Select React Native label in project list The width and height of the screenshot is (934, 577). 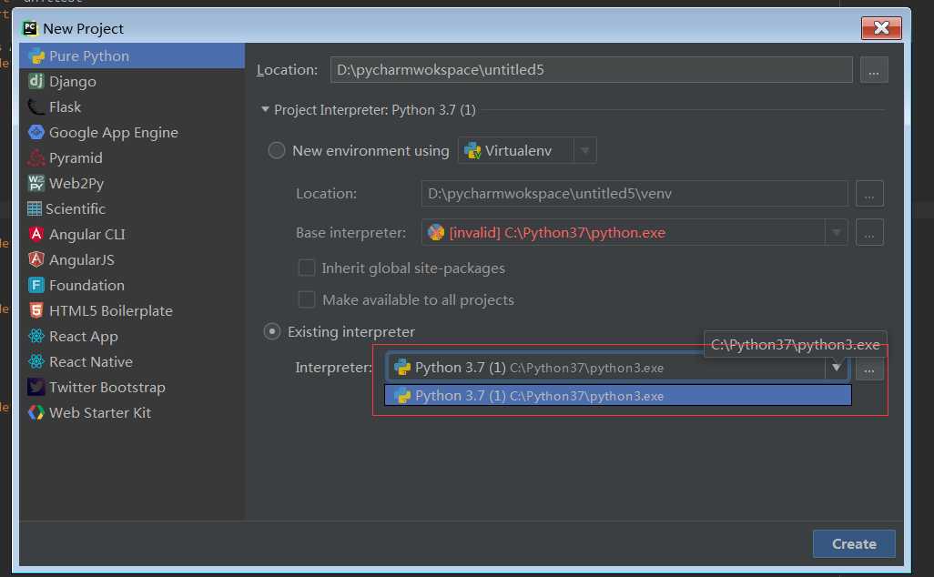click(91, 362)
